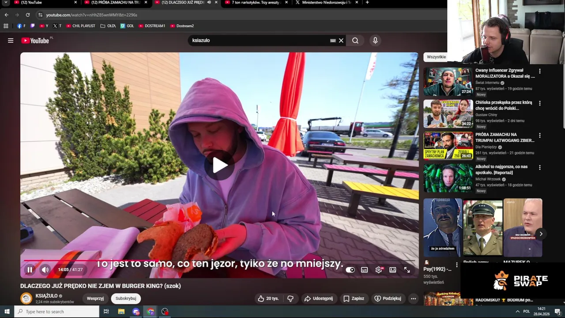Open options for PRÓBA ZAMACHU NA TRUMPA video
The width and height of the screenshot is (565, 318).
539,136
